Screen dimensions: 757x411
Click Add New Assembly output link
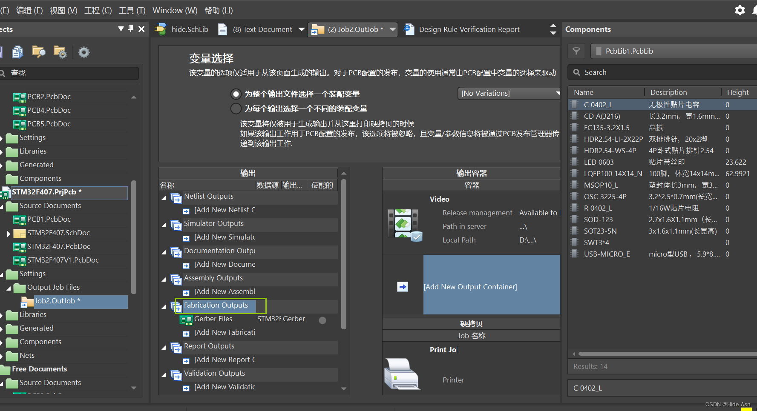pos(225,291)
